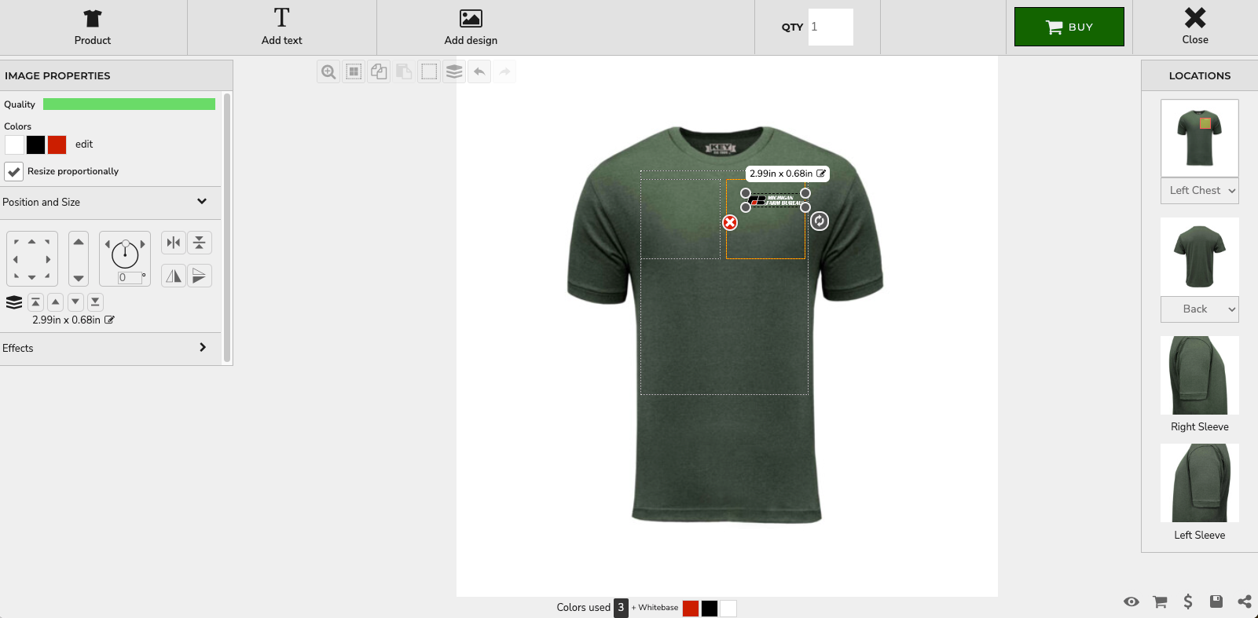The image size is (1258, 618).
Task: Open the Add text menu
Action: [x=281, y=27]
